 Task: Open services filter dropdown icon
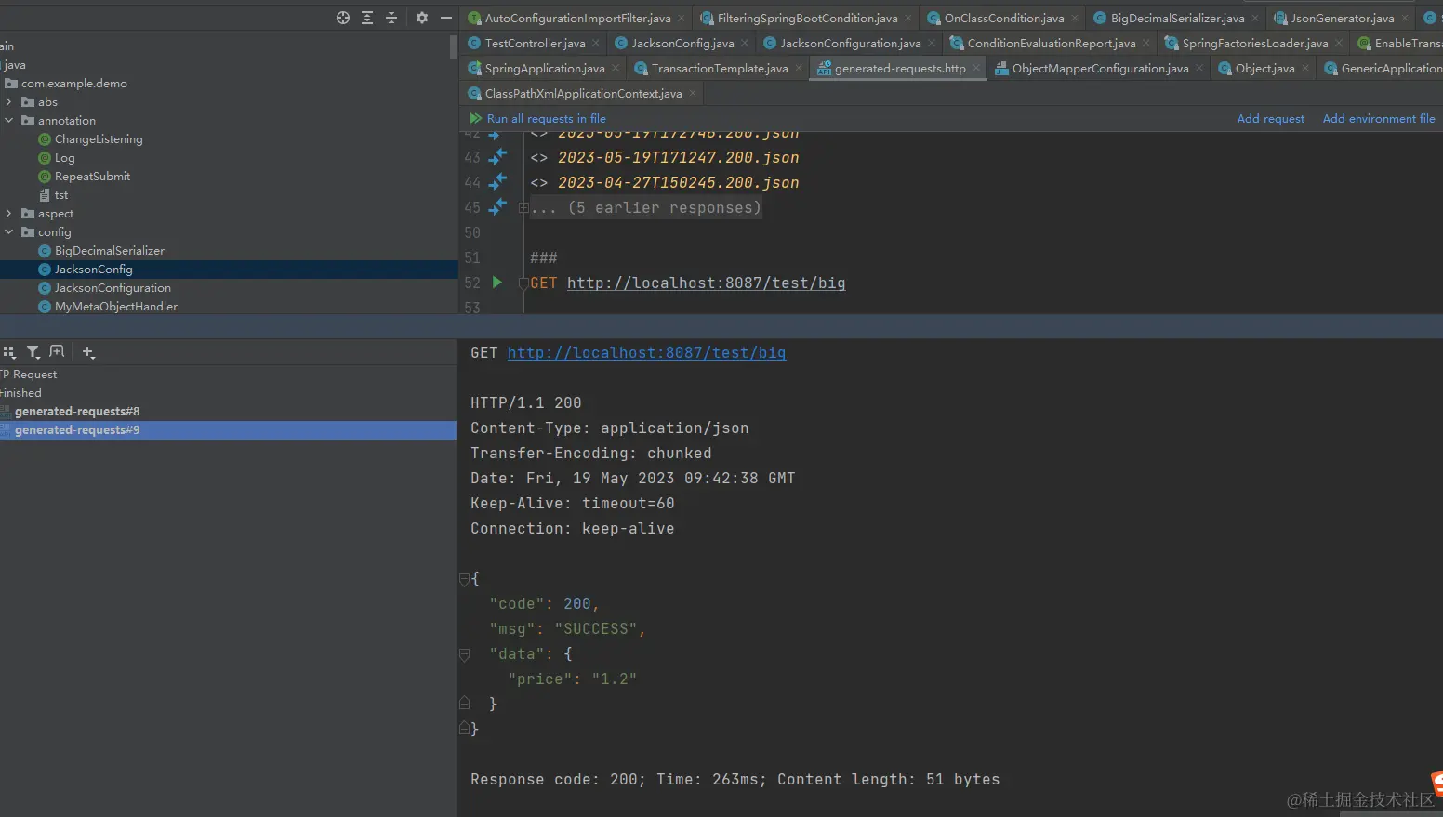coord(33,352)
